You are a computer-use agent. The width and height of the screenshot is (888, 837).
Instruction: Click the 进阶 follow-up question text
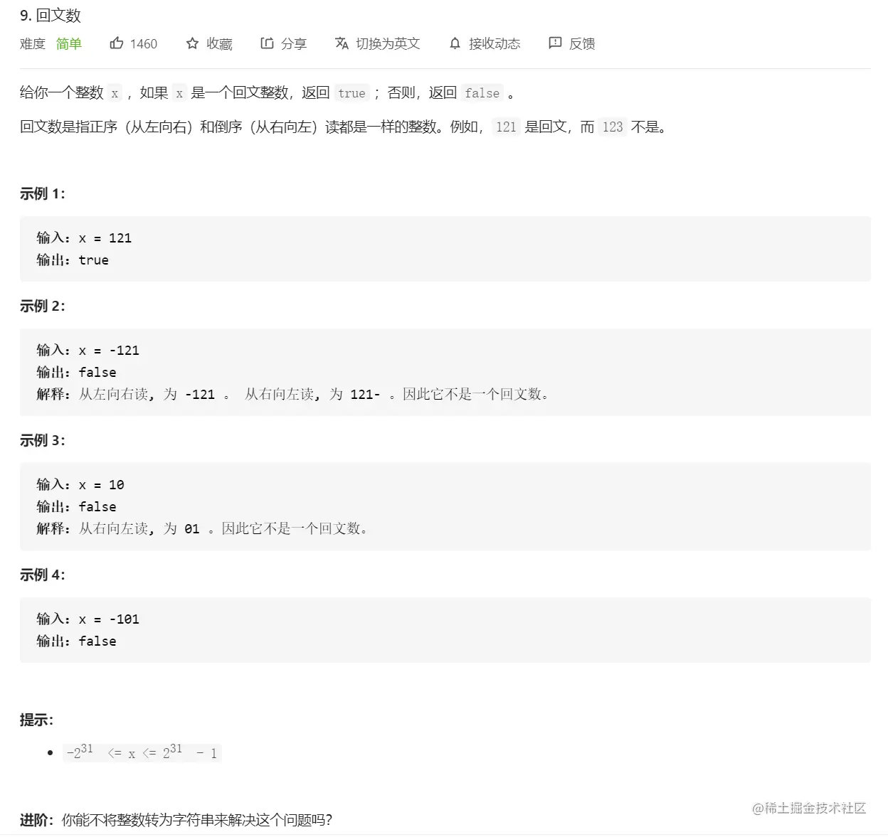[176, 820]
